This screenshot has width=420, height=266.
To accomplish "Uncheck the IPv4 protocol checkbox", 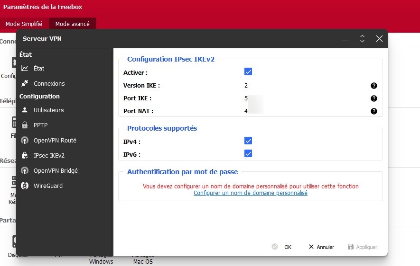I will pos(248,141).
